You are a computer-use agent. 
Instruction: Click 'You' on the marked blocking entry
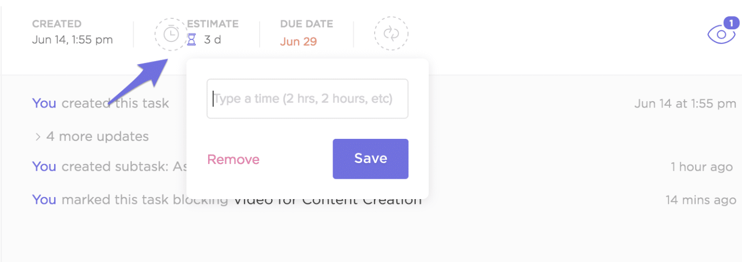[x=44, y=200]
